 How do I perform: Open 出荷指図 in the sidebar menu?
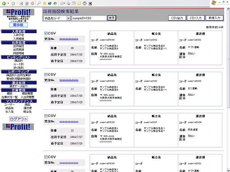pos(18,46)
